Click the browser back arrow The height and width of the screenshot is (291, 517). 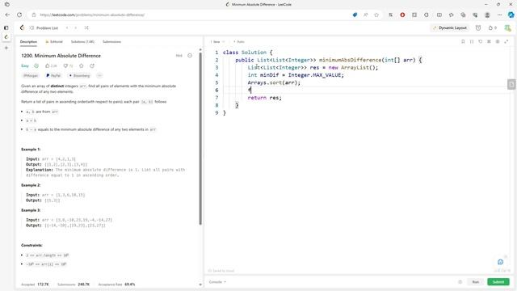click(7, 15)
